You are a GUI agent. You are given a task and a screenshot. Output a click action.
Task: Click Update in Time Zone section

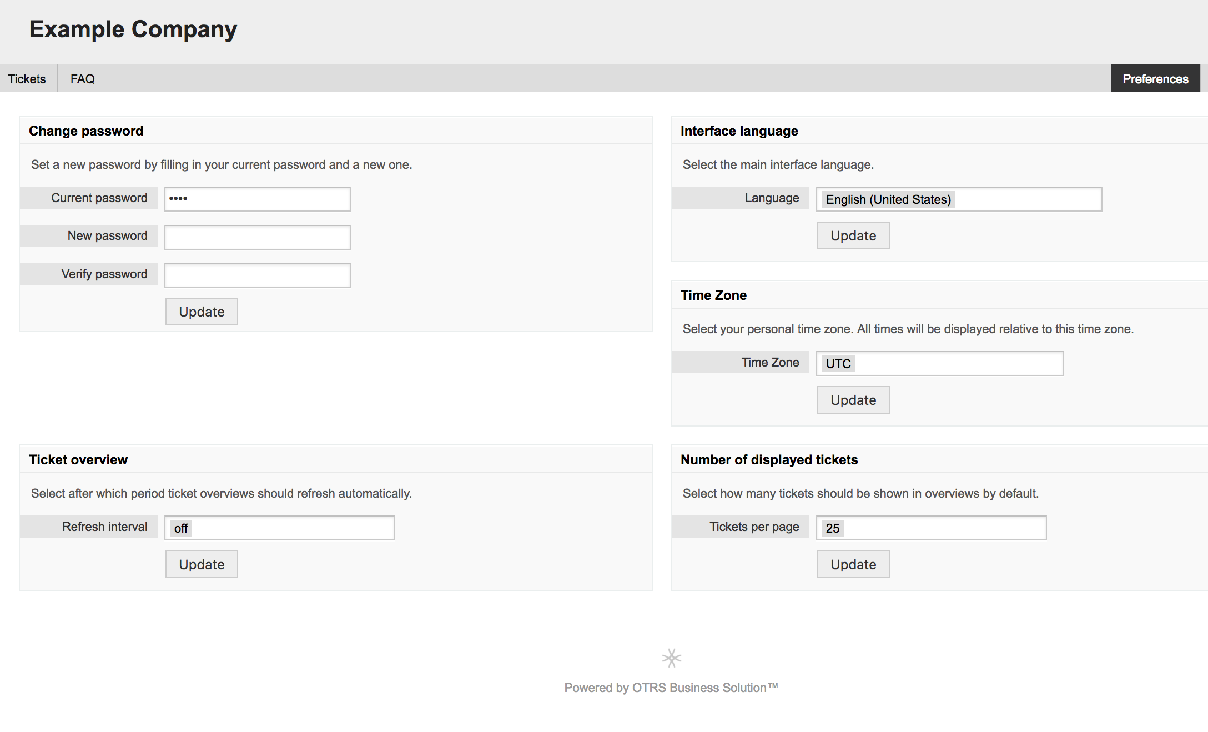point(853,400)
